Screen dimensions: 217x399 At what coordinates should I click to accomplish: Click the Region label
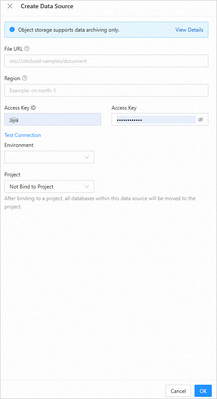tap(12, 78)
